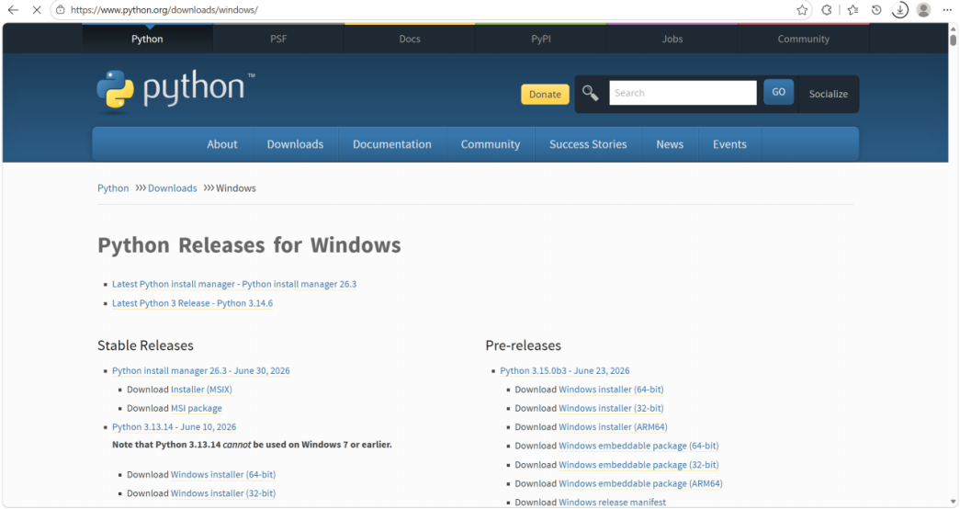Switch to the PSF top tab
Viewport: 960px width, 509px height.
tap(278, 39)
